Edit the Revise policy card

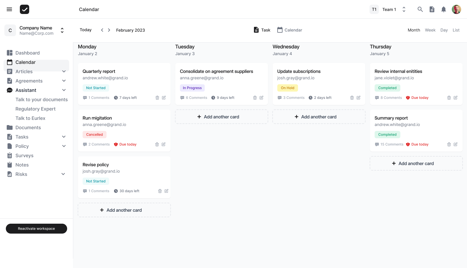pyautogui.click(x=166, y=191)
